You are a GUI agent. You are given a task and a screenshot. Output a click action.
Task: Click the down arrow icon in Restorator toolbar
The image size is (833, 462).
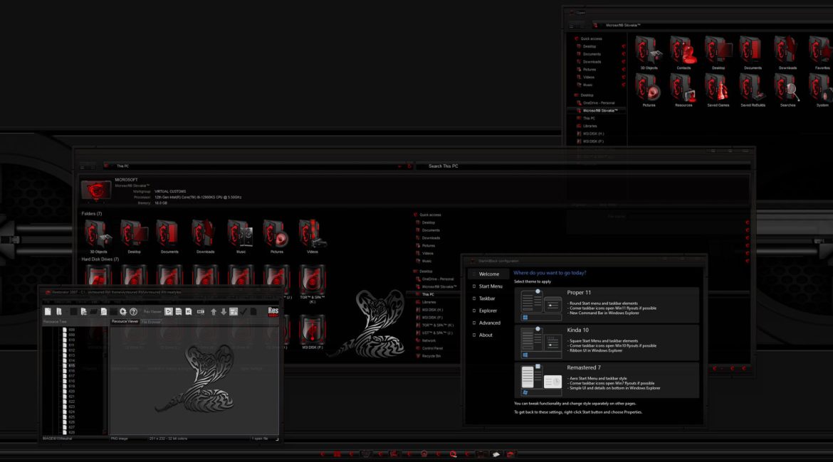tap(223, 311)
